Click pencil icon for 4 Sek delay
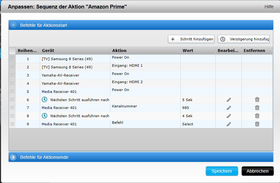 [228, 116]
